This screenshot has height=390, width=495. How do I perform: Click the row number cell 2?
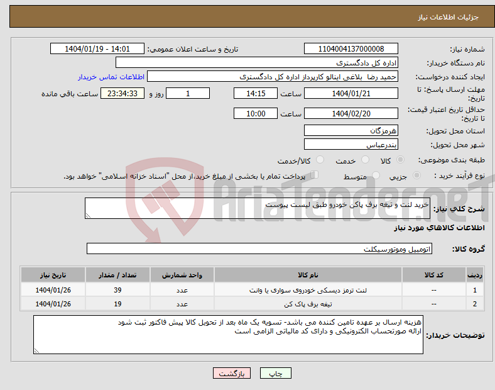475,304
